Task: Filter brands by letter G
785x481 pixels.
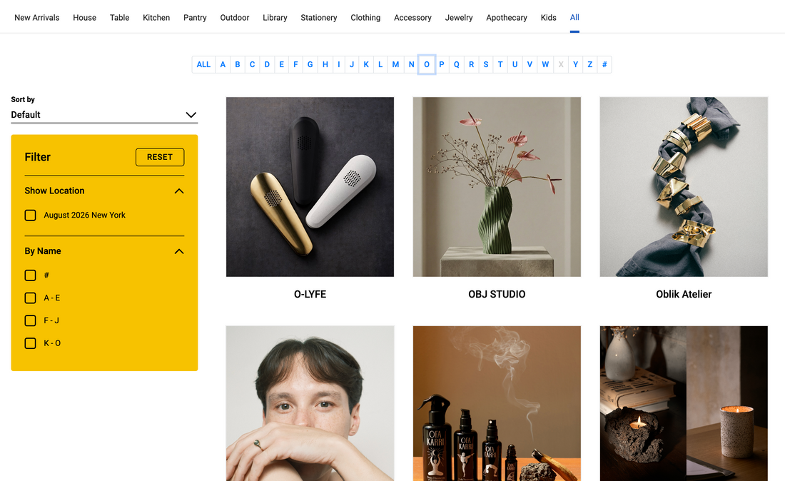Action: (310, 64)
